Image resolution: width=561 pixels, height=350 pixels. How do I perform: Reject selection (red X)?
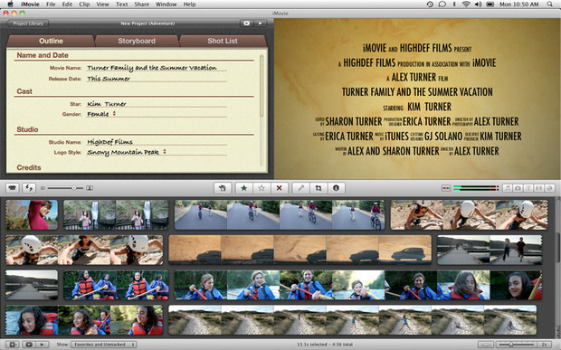279,188
